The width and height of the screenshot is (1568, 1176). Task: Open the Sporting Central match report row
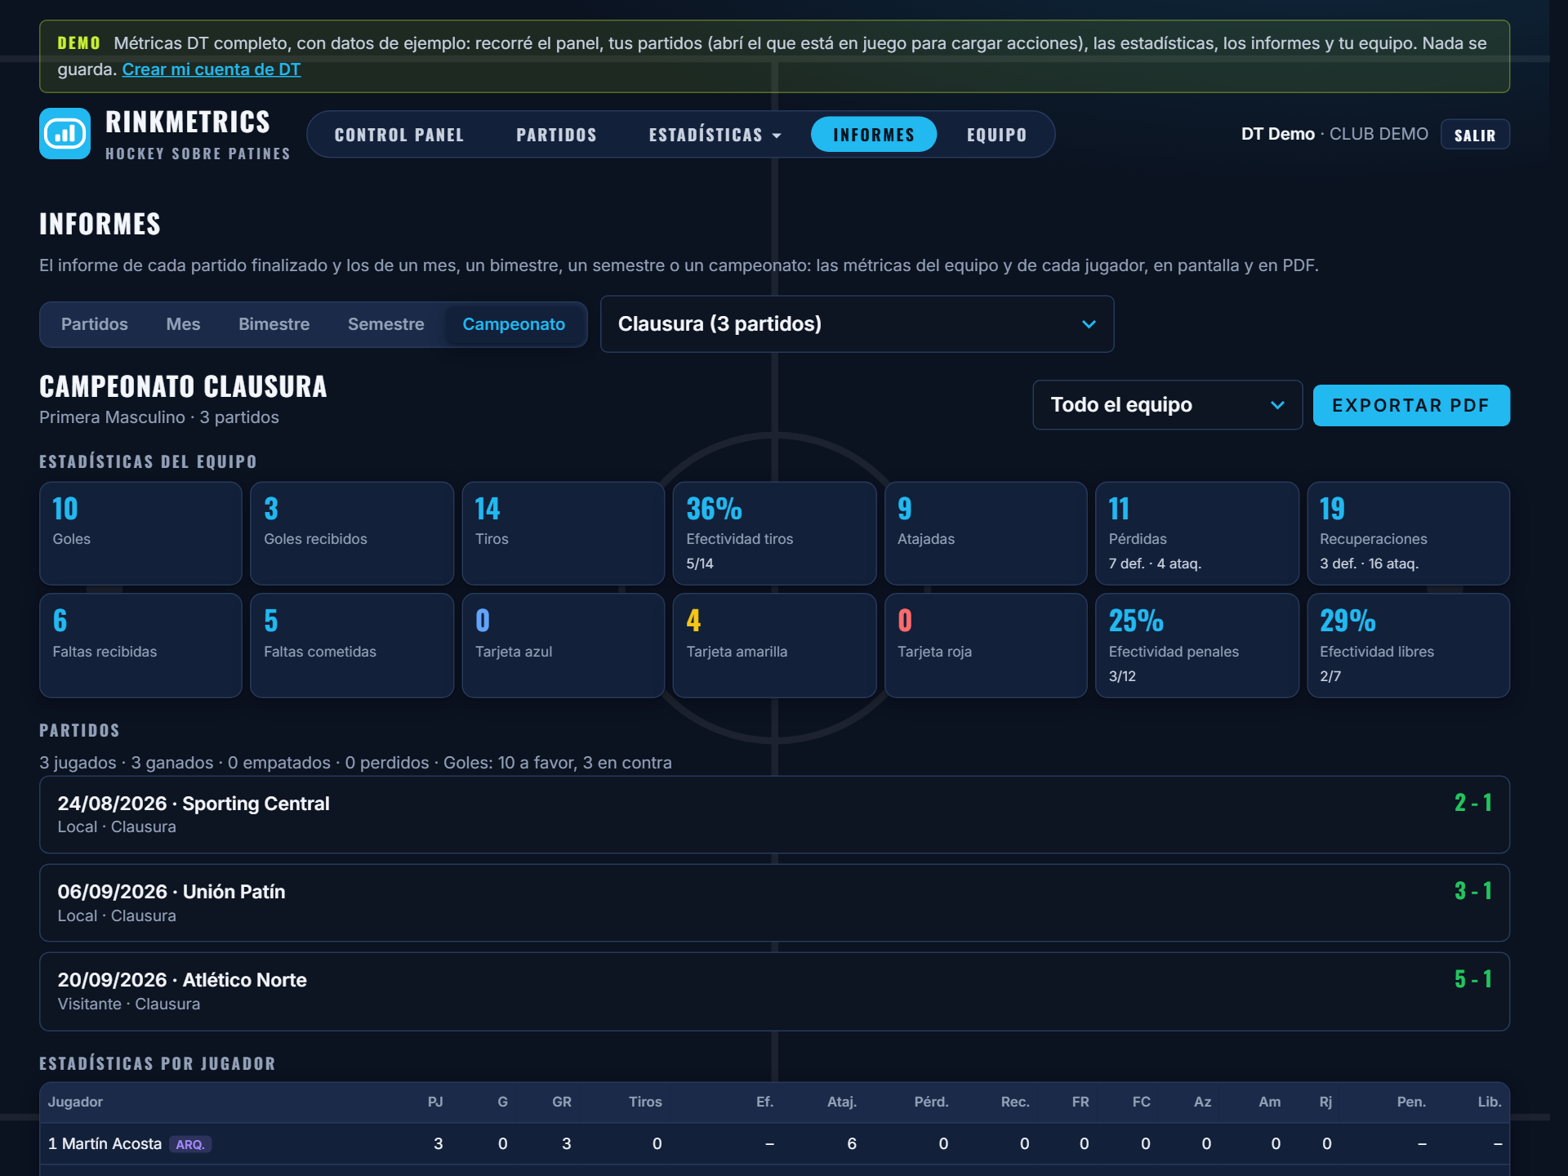774,815
